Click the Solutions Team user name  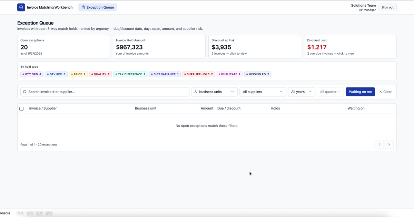point(363,5)
